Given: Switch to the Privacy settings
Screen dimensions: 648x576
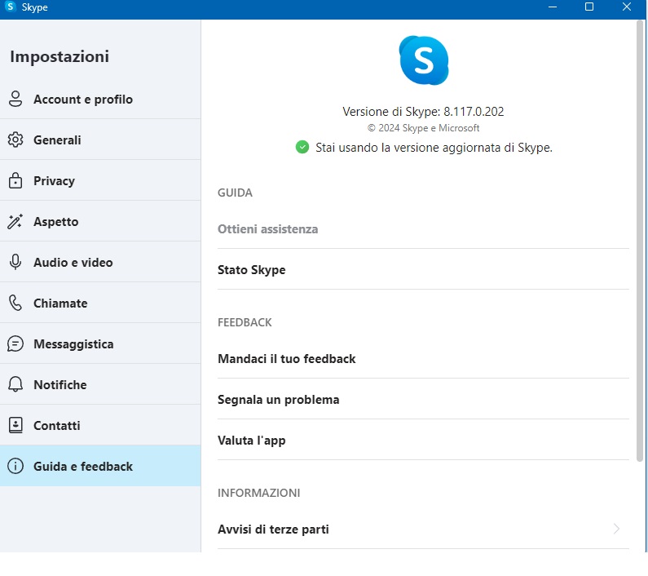Looking at the screenshot, I should tap(100, 180).
